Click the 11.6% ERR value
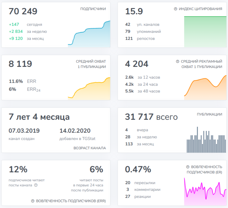This screenshot has height=208, width=228. point(16,81)
